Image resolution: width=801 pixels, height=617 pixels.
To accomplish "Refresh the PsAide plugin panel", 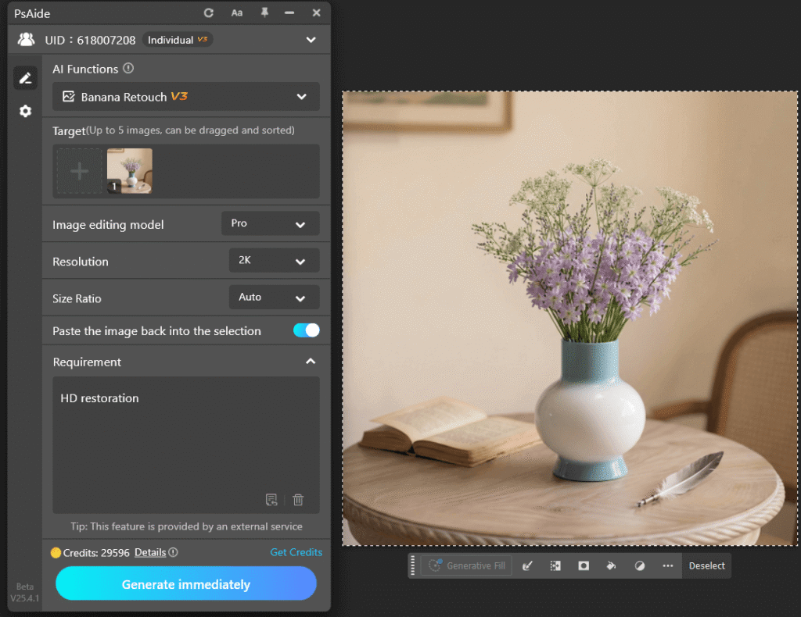I will 208,12.
